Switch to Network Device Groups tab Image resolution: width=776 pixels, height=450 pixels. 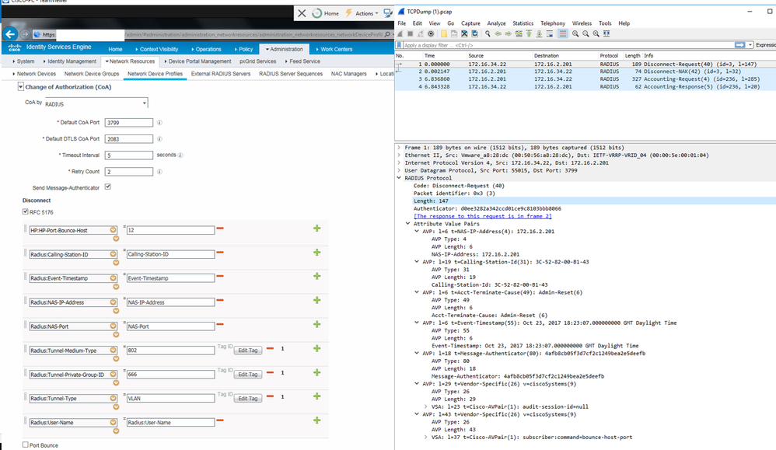tap(92, 74)
